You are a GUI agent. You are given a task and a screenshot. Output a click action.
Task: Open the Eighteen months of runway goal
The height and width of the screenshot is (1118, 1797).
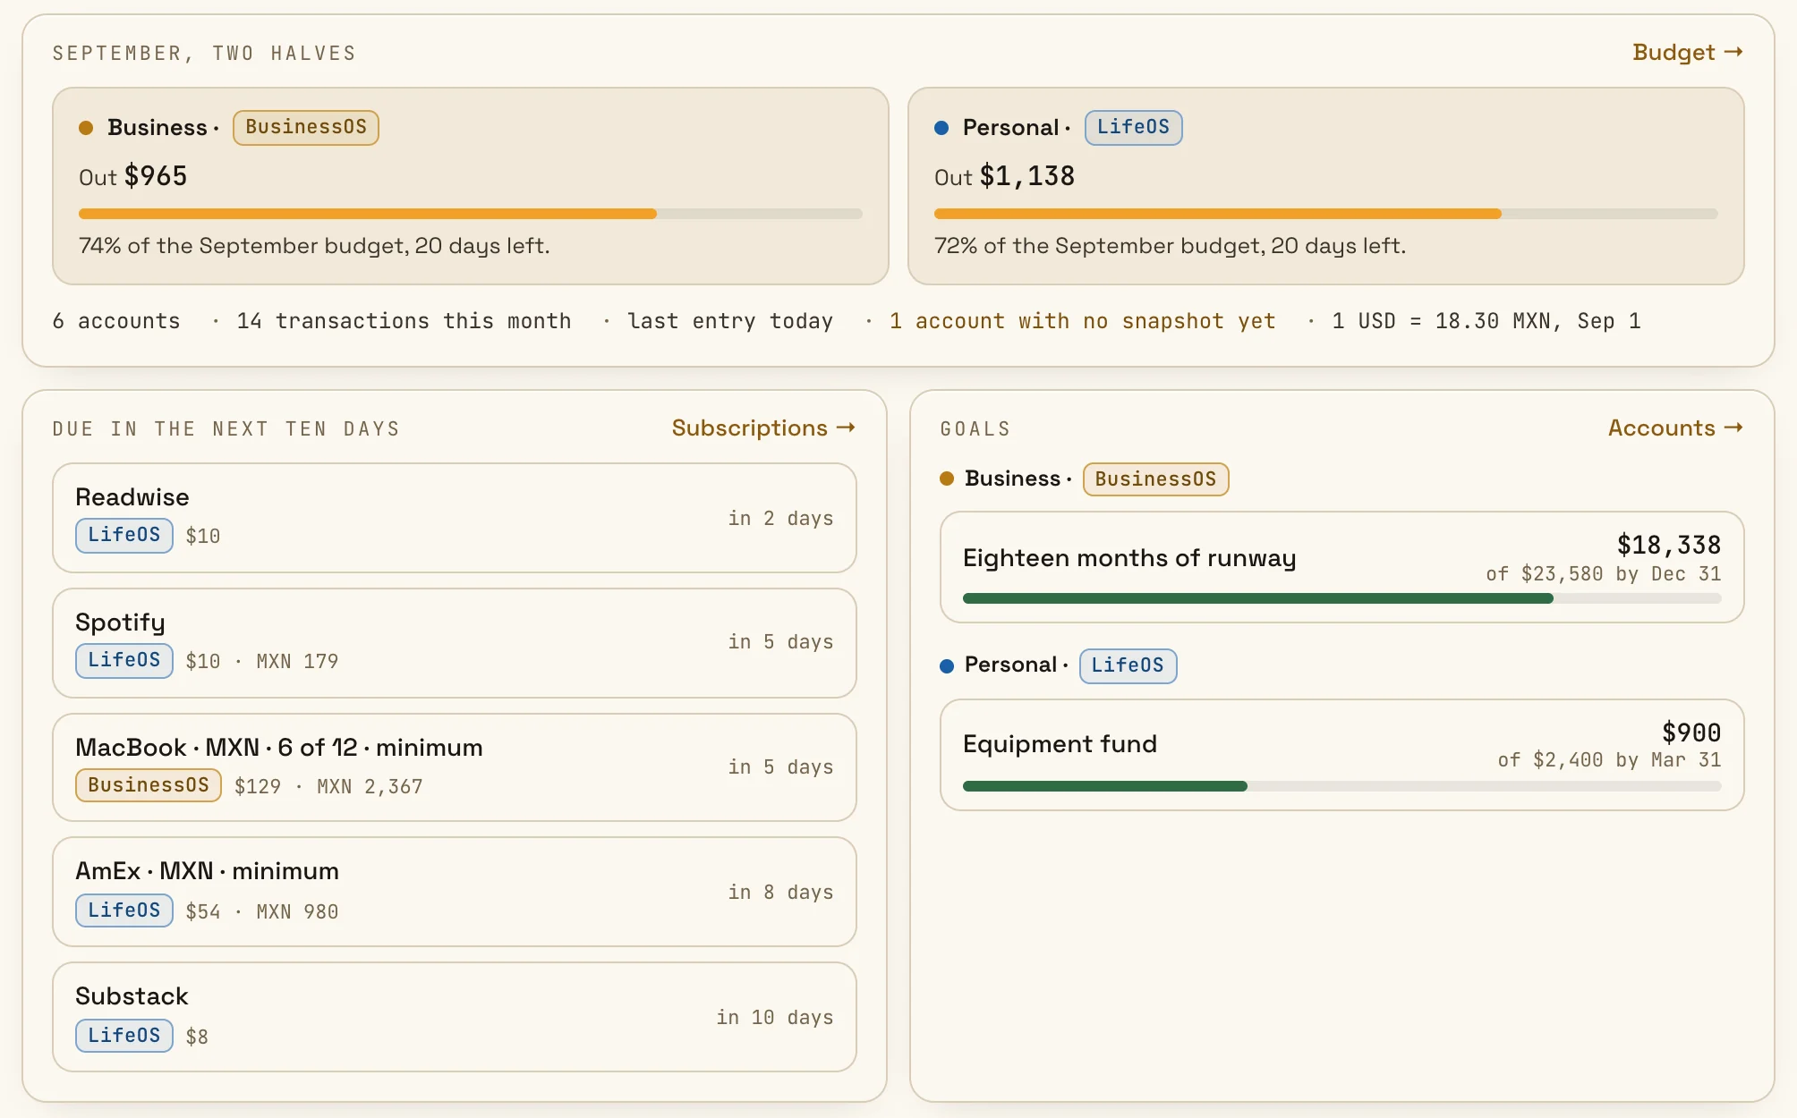pyautogui.click(x=1342, y=567)
